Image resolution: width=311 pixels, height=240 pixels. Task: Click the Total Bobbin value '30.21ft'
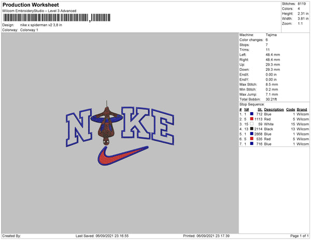click(x=271, y=99)
